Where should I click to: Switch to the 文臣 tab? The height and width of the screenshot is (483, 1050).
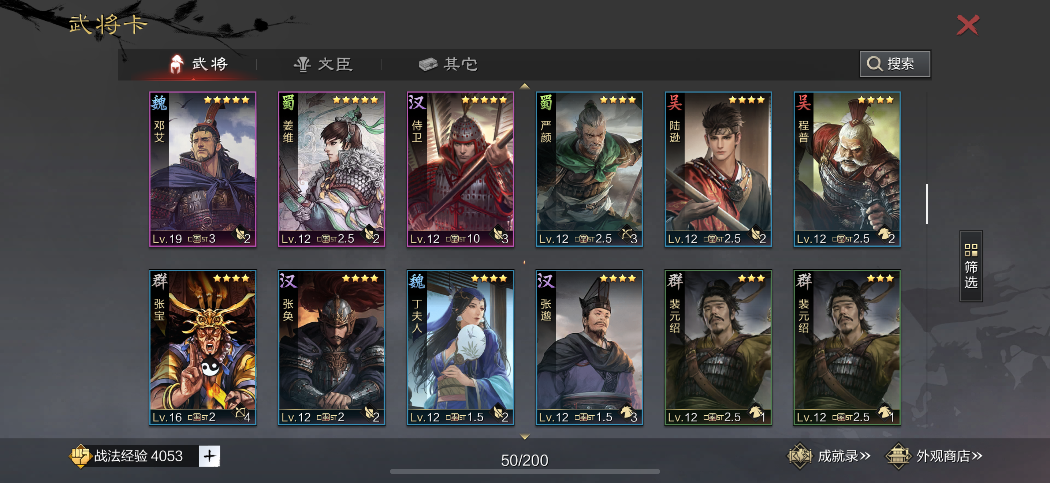coord(323,64)
